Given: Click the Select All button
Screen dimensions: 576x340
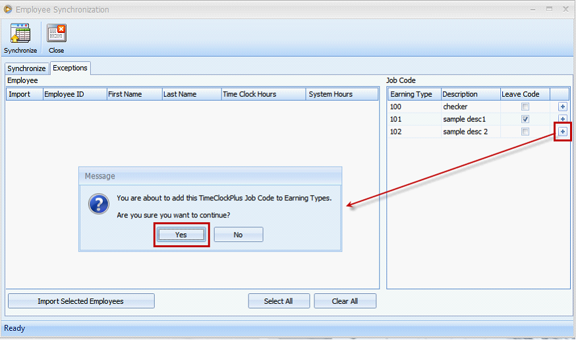Looking at the screenshot, I should click(x=279, y=301).
